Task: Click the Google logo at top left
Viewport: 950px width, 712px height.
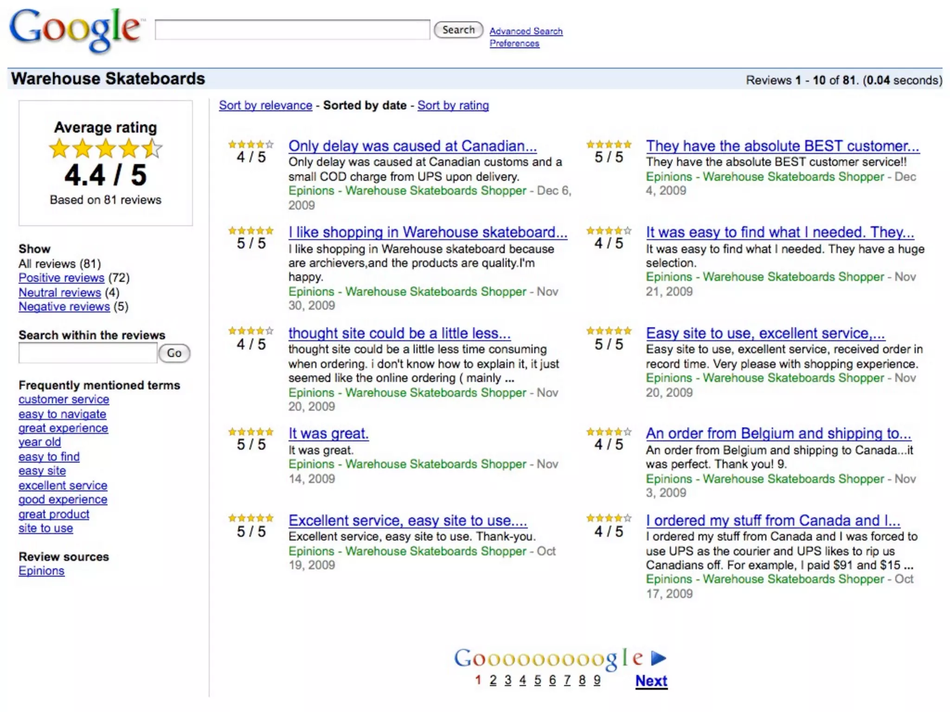Action: tap(74, 30)
